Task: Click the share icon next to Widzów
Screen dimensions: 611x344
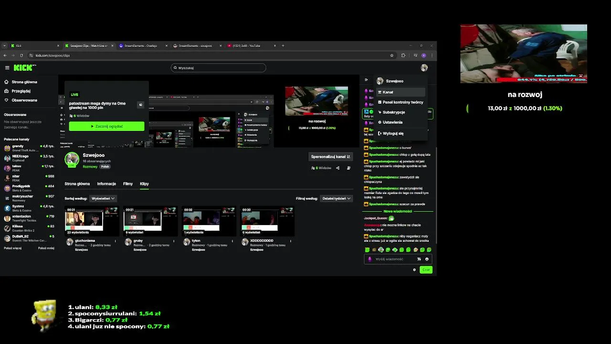Action: [337, 168]
